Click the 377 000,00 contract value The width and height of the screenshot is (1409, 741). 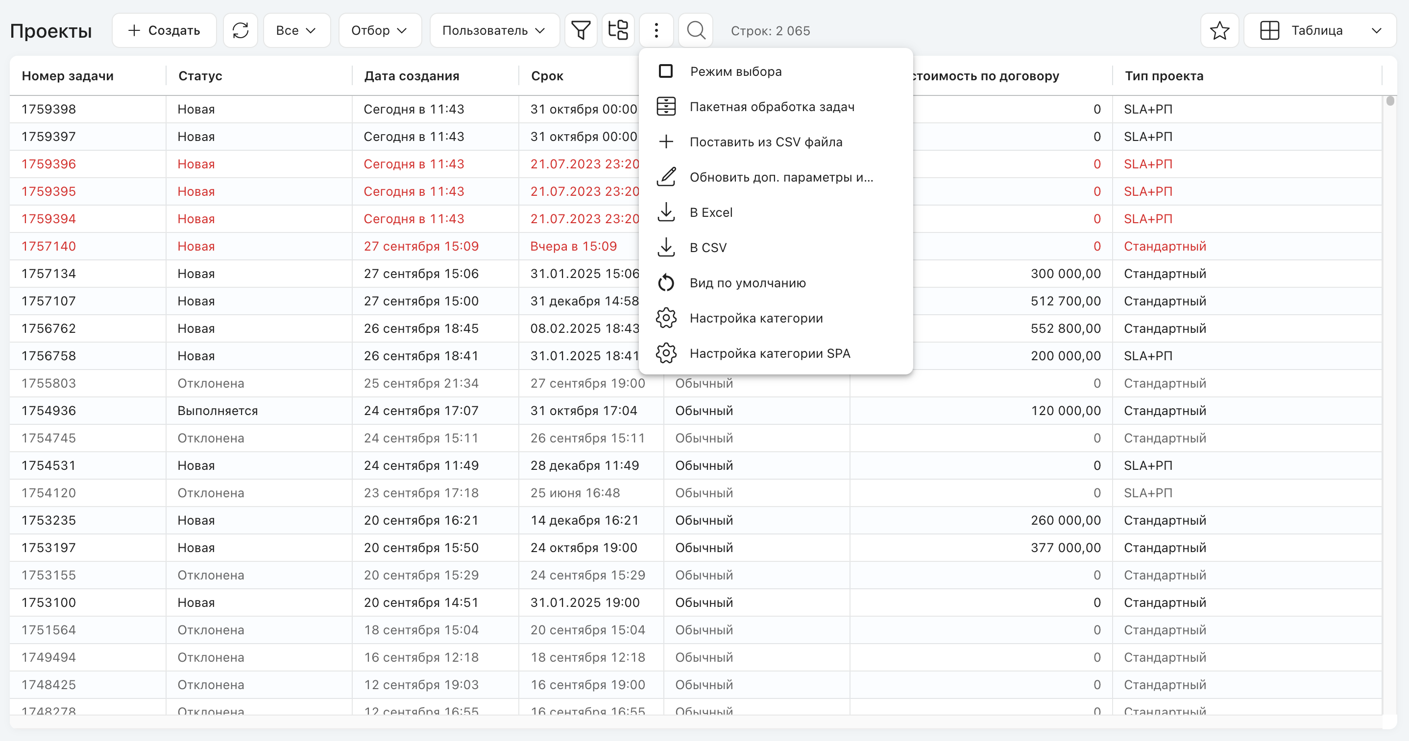[x=1066, y=547]
